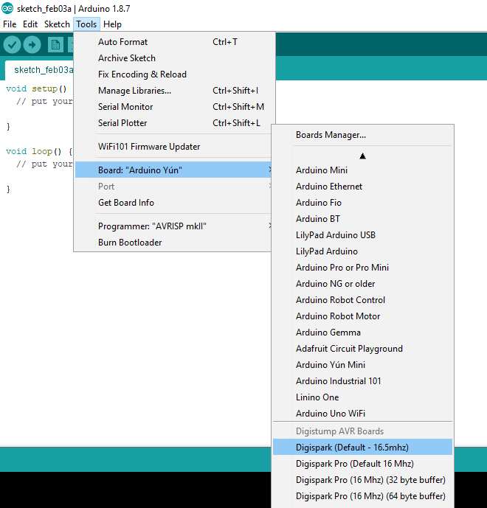487x508 pixels.
Task: Select the Arduino Gemma board
Action: (x=362, y=332)
